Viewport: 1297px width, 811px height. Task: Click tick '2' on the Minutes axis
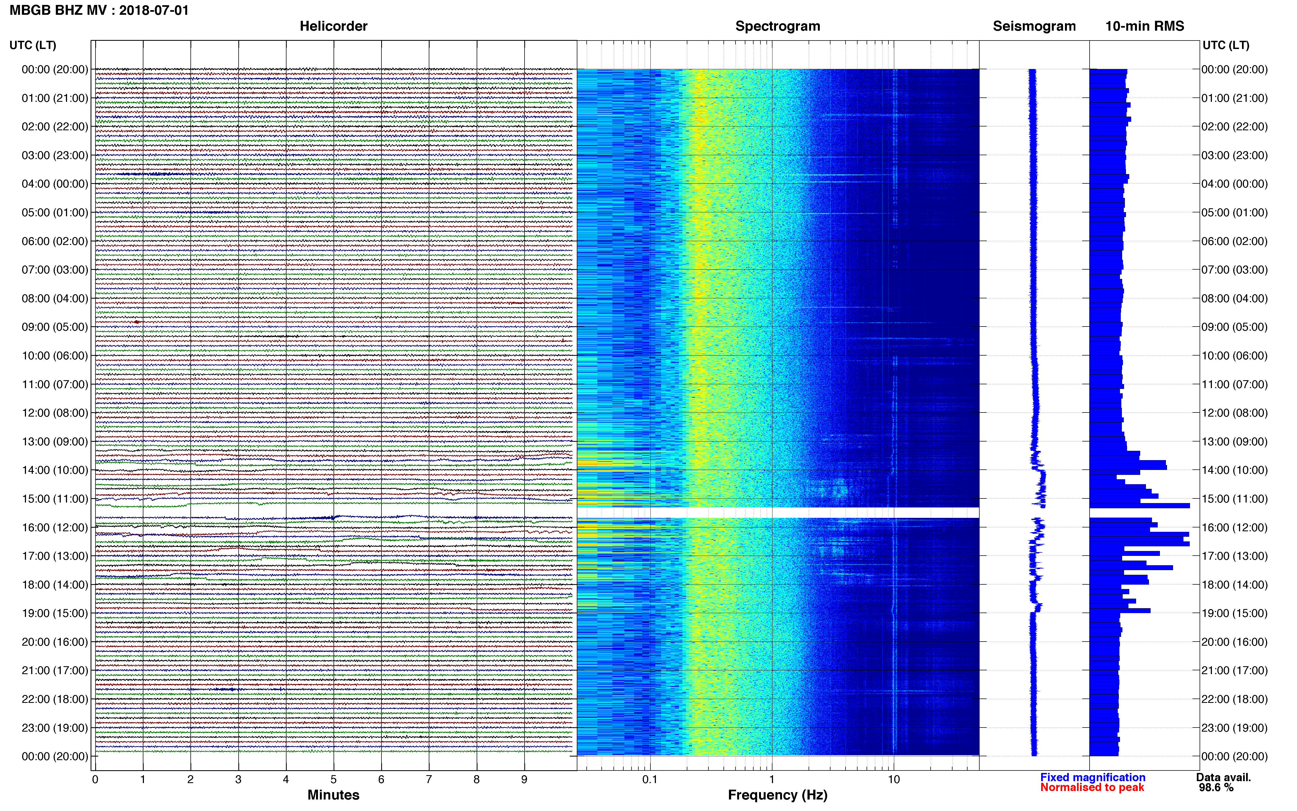(x=190, y=779)
